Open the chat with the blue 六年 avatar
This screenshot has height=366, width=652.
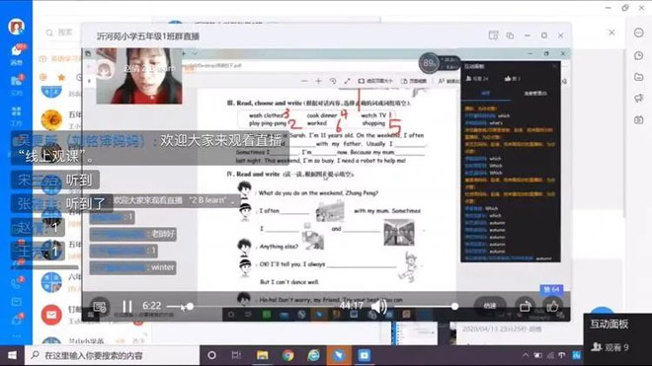pyautogui.click(x=51, y=282)
